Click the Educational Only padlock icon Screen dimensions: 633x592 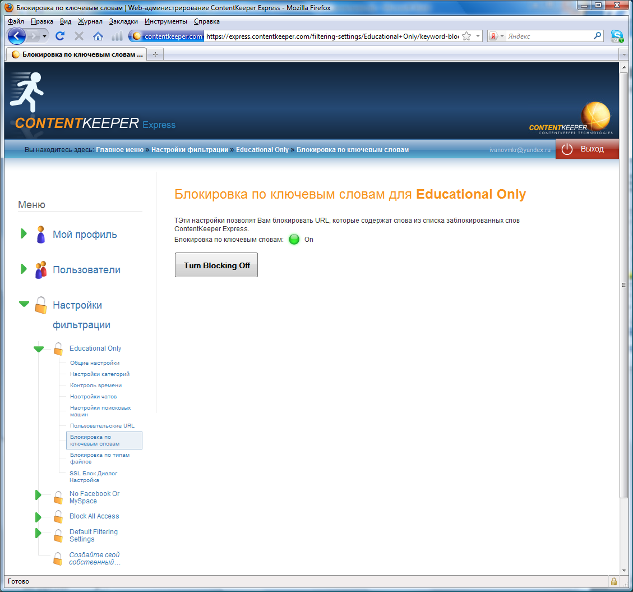pyautogui.click(x=58, y=348)
